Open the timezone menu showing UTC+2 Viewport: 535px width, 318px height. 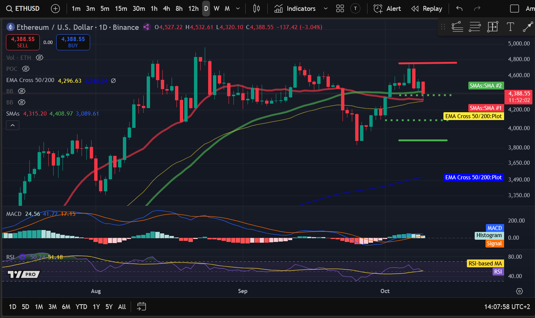tap(507, 307)
